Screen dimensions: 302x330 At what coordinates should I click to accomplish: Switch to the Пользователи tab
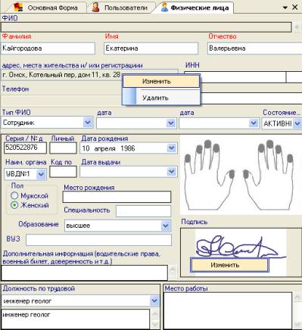pyautogui.click(x=120, y=8)
